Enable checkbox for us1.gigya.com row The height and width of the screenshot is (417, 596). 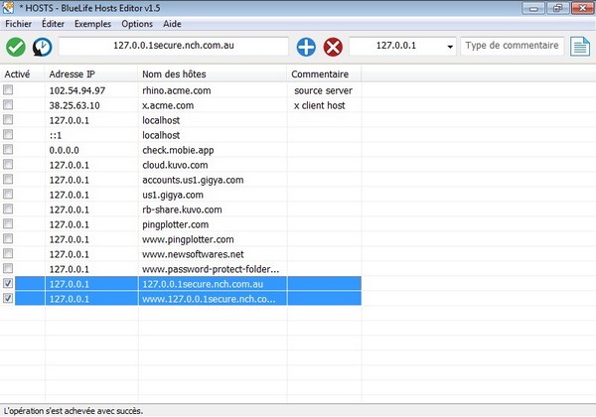tap(8, 194)
